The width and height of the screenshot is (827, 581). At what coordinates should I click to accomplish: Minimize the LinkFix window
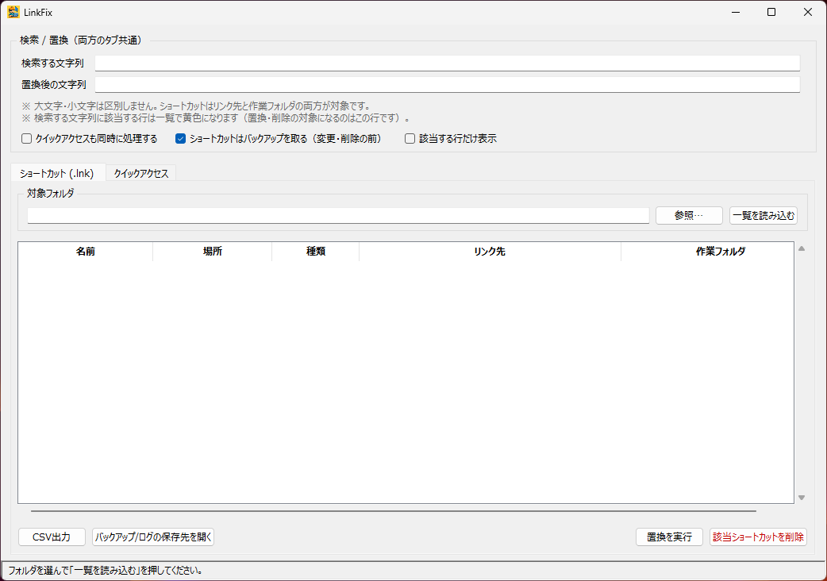coord(736,12)
